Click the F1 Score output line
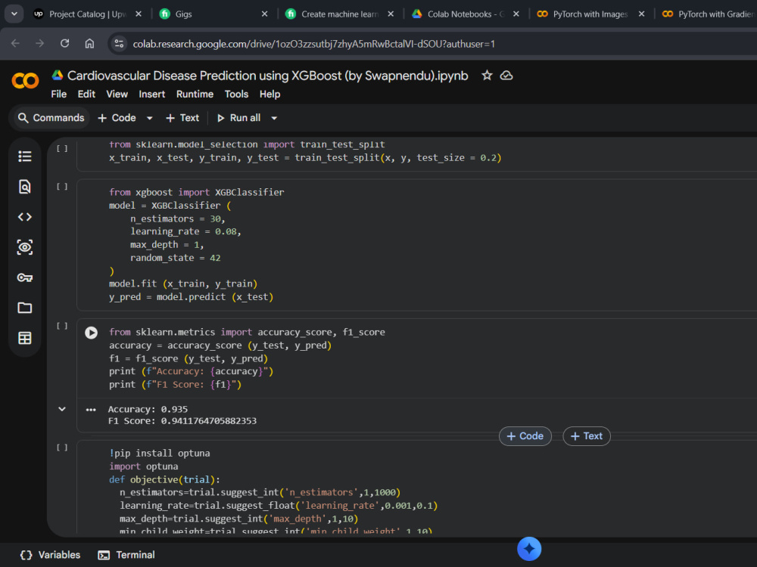 tap(182, 421)
